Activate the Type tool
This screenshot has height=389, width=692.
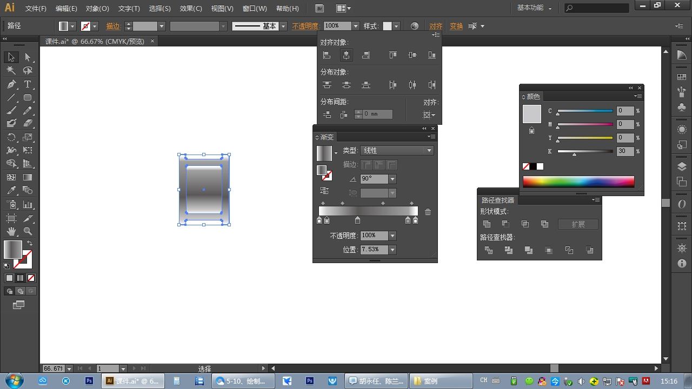(28, 84)
